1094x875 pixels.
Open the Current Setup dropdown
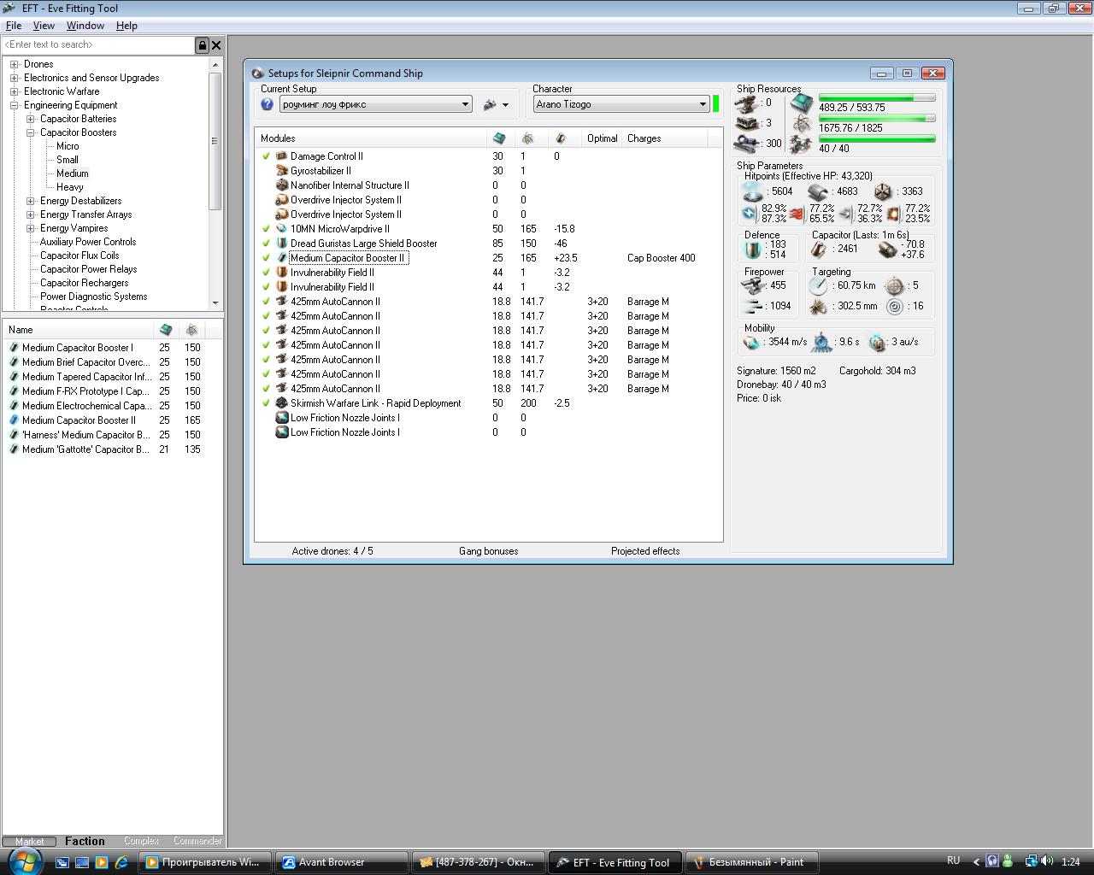coord(376,104)
